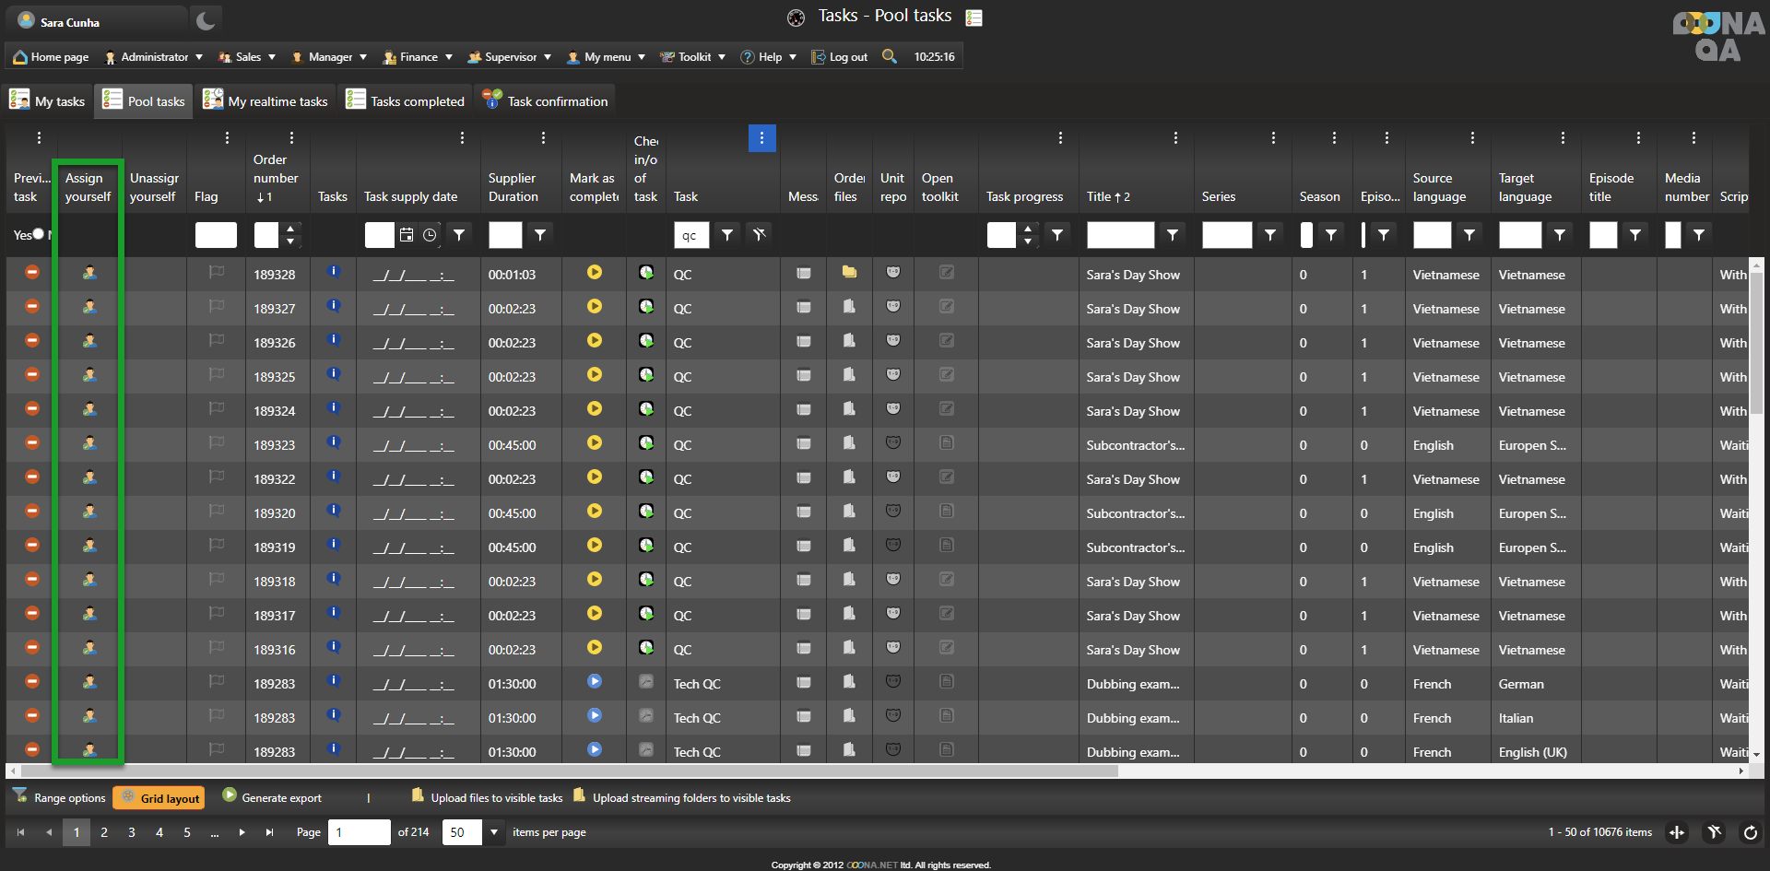The width and height of the screenshot is (1770, 871).
Task: Open the Task column options menu
Action: [761, 138]
